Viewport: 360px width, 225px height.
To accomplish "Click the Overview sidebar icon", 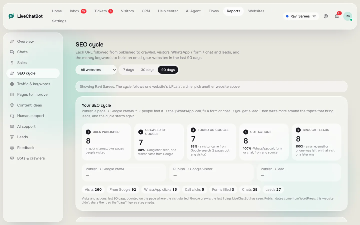I will click(x=12, y=41).
